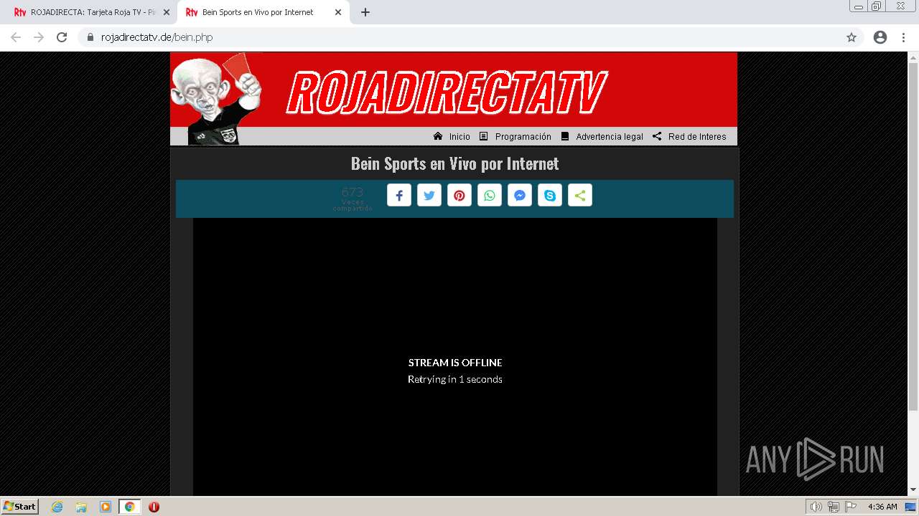Share the page on Facebook

pyautogui.click(x=399, y=196)
